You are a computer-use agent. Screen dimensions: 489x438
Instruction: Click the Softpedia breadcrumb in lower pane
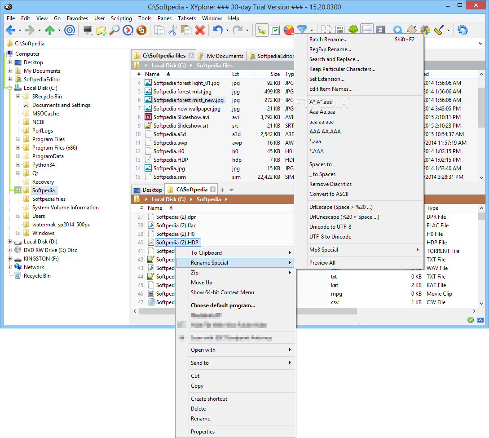pyautogui.click(x=209, y=199)
